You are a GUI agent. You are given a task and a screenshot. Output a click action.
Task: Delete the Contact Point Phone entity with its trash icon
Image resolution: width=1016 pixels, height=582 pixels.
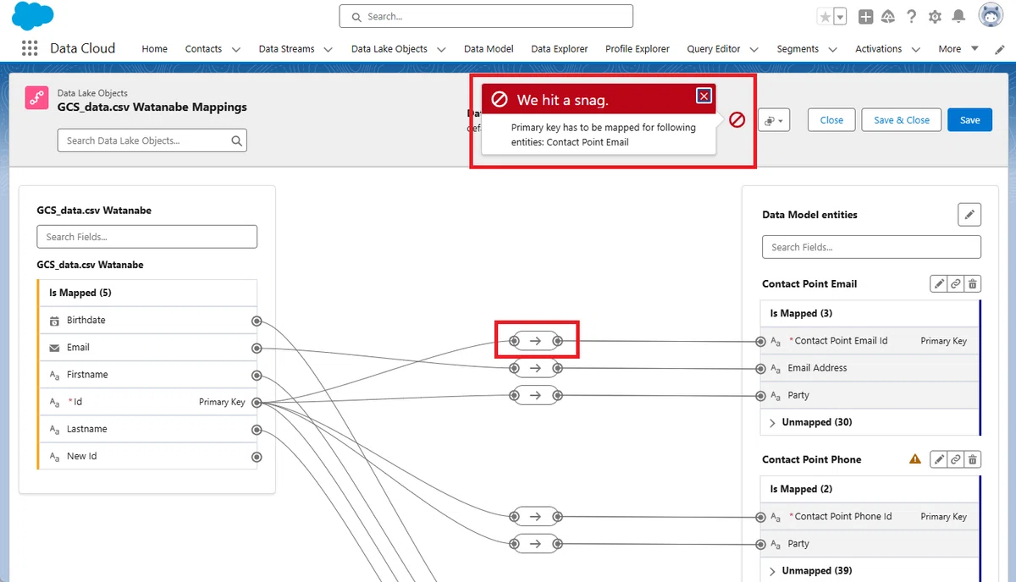(973, 459)
